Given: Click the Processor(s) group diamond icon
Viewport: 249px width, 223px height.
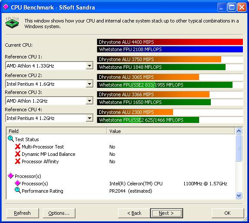Looking at the screenshot, I should (11, 176).
